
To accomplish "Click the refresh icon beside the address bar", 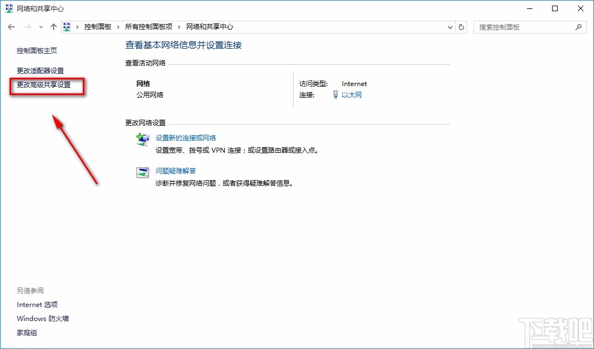I will click(460, 26).
